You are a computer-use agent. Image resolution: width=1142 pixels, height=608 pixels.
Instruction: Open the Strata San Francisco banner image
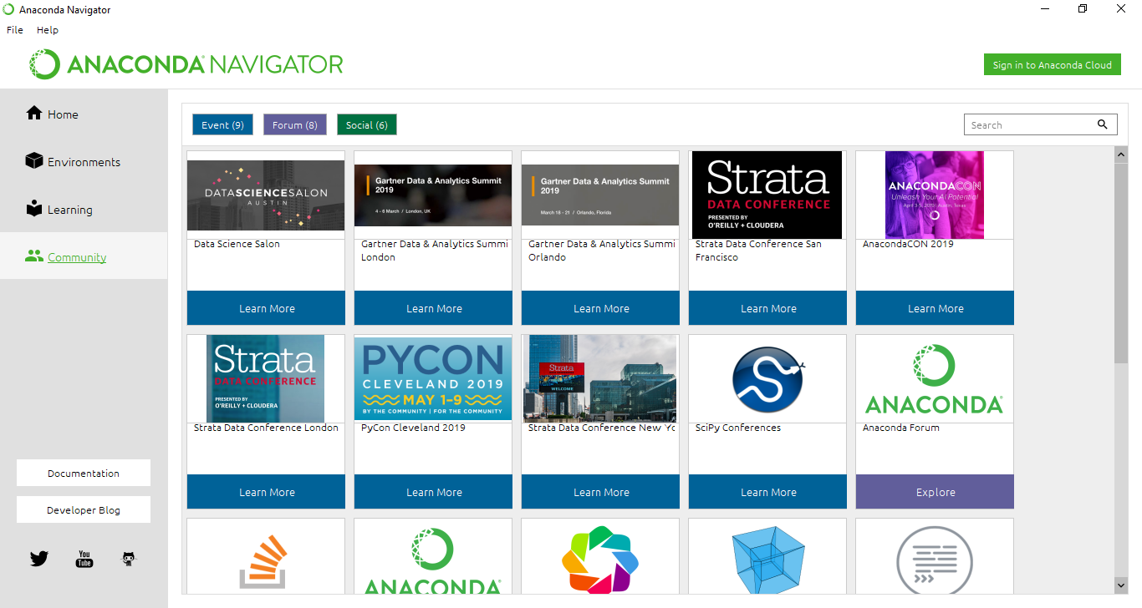point(767,195)
